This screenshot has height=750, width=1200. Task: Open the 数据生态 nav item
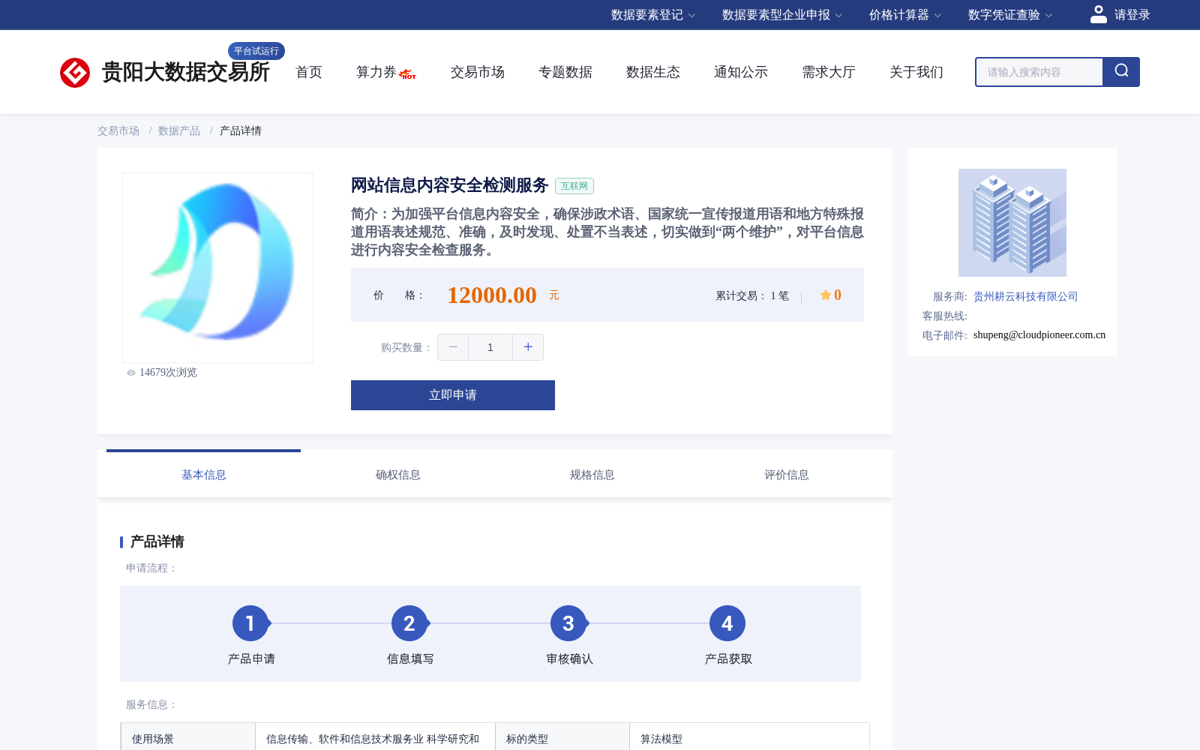point(653,72)
